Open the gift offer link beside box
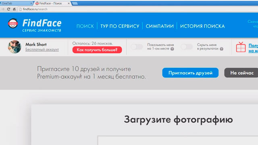258x145 pixels. pyautogui.click(x=253, y=48)
